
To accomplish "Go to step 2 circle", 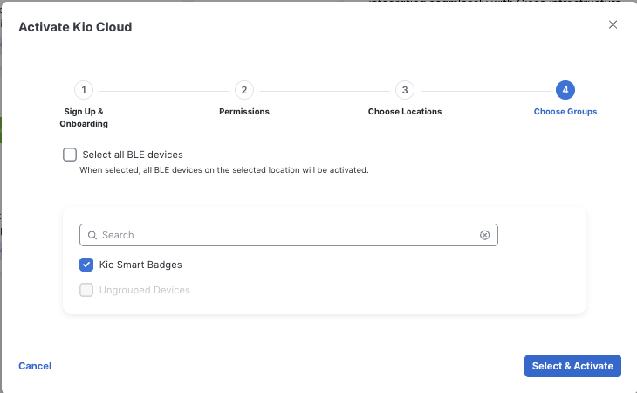I will coord(243,90).
